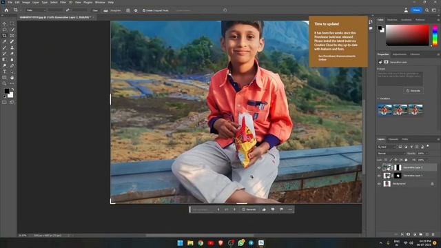Select the Lasso tool
441x248 pixels.
point(4,30)
